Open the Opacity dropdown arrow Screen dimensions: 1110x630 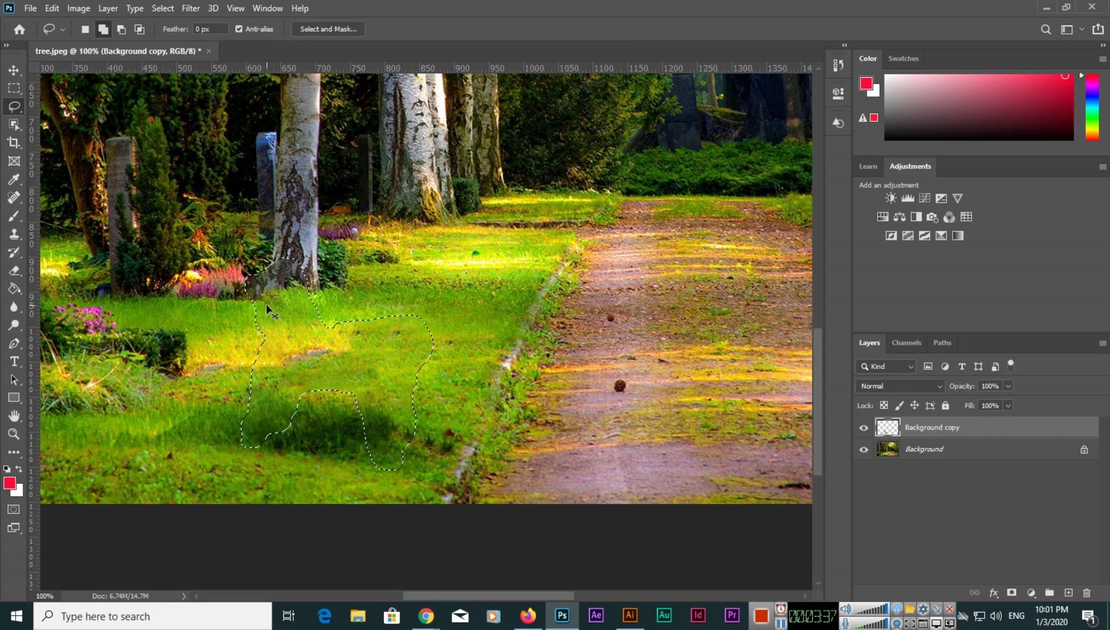(1008, 386)
